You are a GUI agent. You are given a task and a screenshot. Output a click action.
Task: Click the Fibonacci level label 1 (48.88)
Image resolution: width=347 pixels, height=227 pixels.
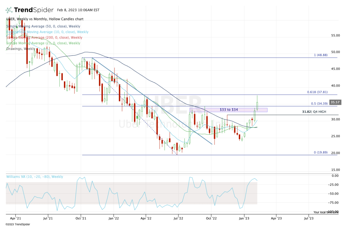pyautogui.click(x=321, y=55)
